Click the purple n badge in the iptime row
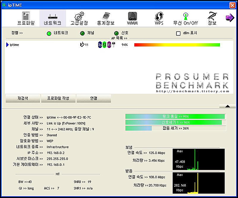The image size is (238, 198). (109, 45)
